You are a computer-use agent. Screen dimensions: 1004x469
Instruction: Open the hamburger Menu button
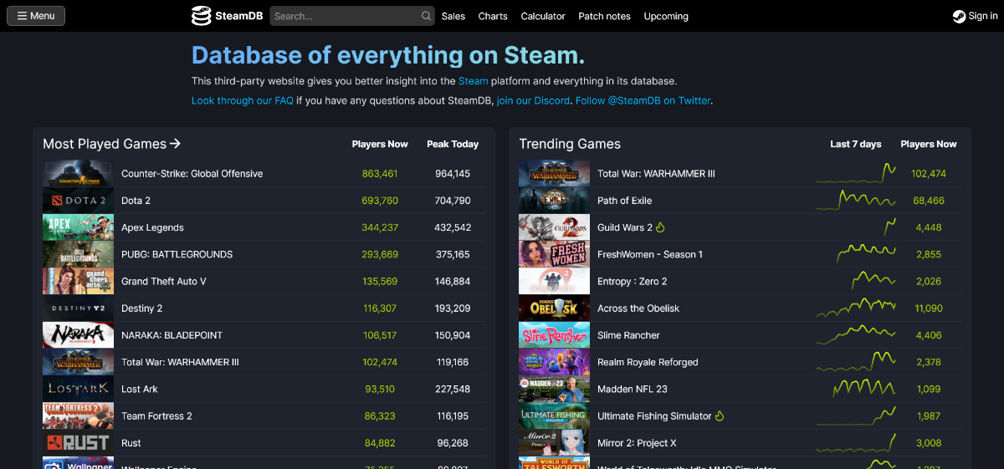pos(36,16)
